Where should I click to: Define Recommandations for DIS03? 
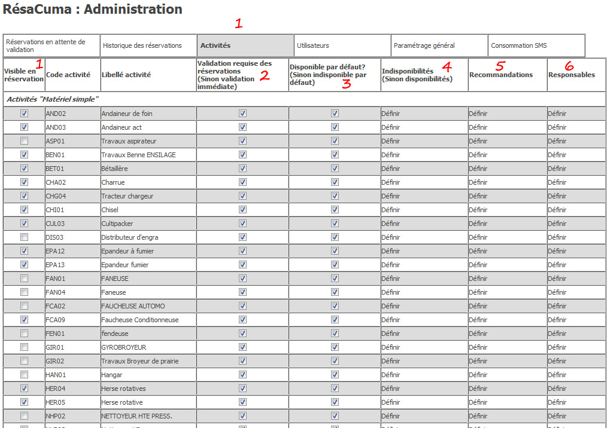click(478, 237)
